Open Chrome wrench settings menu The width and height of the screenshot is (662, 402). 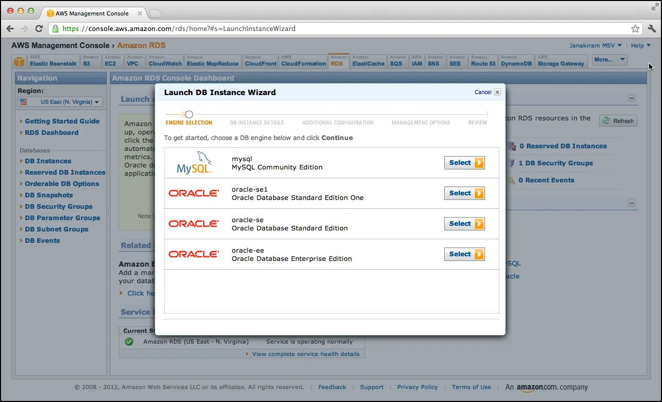tap(651, 28)
